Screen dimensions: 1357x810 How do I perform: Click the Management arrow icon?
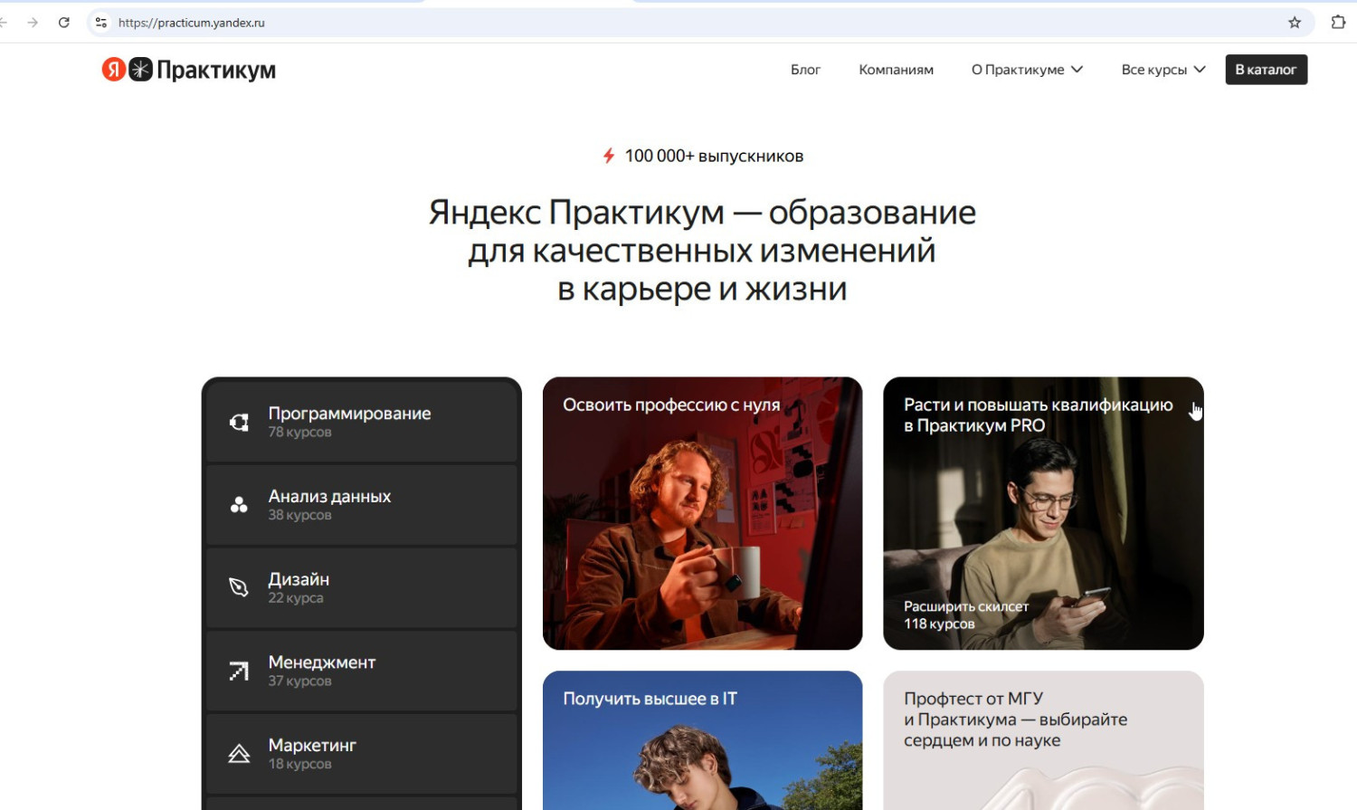(239, 672)
